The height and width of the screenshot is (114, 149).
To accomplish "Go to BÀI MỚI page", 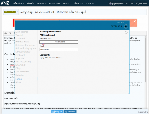I will click(30, 4).
